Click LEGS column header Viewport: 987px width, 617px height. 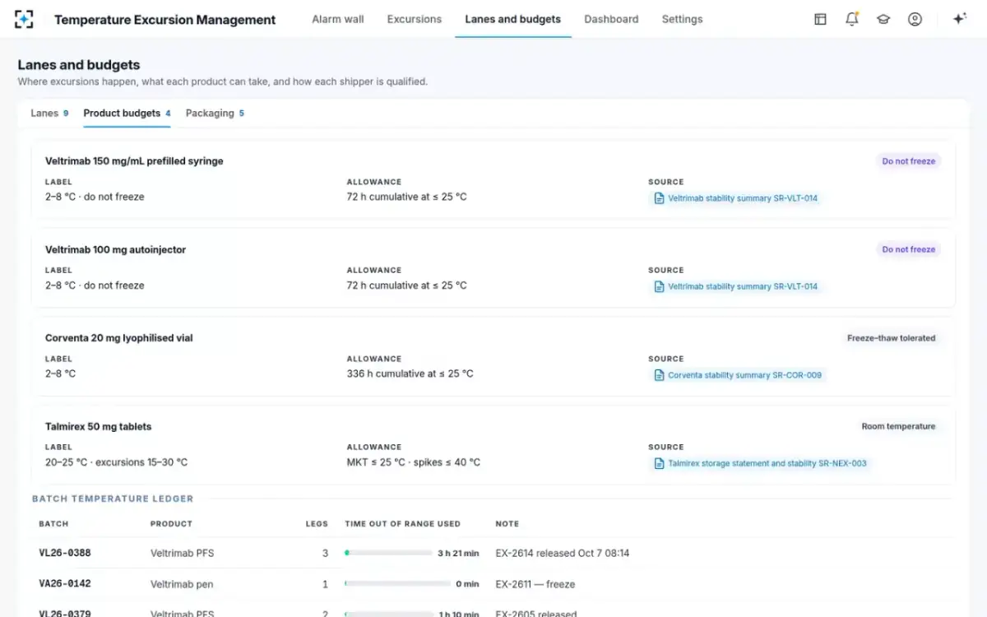(x=317, y=524)
